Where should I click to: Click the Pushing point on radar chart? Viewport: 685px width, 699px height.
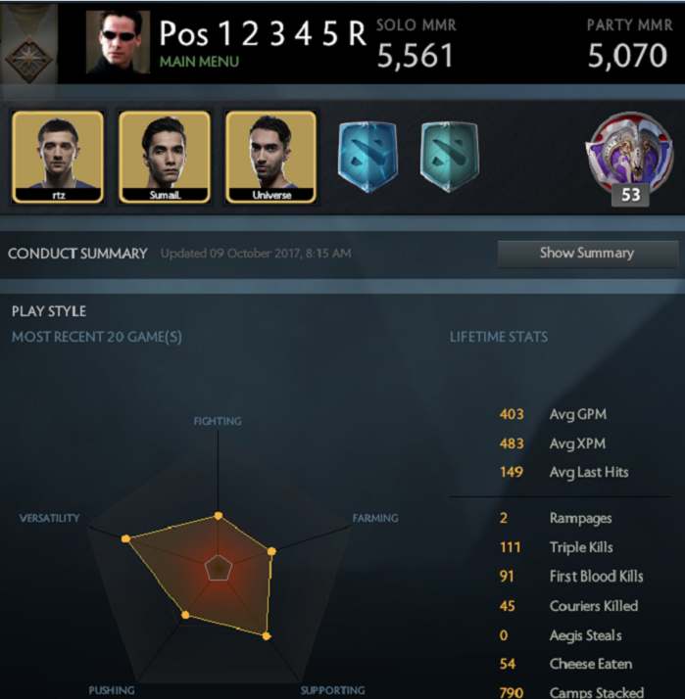coord(185,615)
